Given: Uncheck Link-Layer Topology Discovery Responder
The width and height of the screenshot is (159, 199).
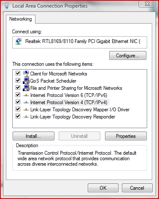Looking at the screenshot, I should click(18, 116).
